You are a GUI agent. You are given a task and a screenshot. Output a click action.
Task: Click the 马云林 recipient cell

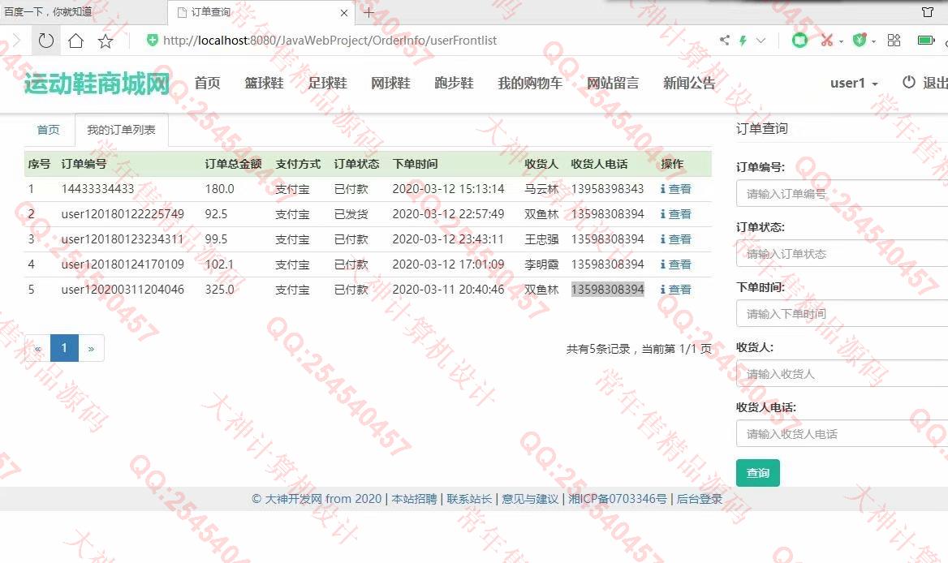click(541, 189)
